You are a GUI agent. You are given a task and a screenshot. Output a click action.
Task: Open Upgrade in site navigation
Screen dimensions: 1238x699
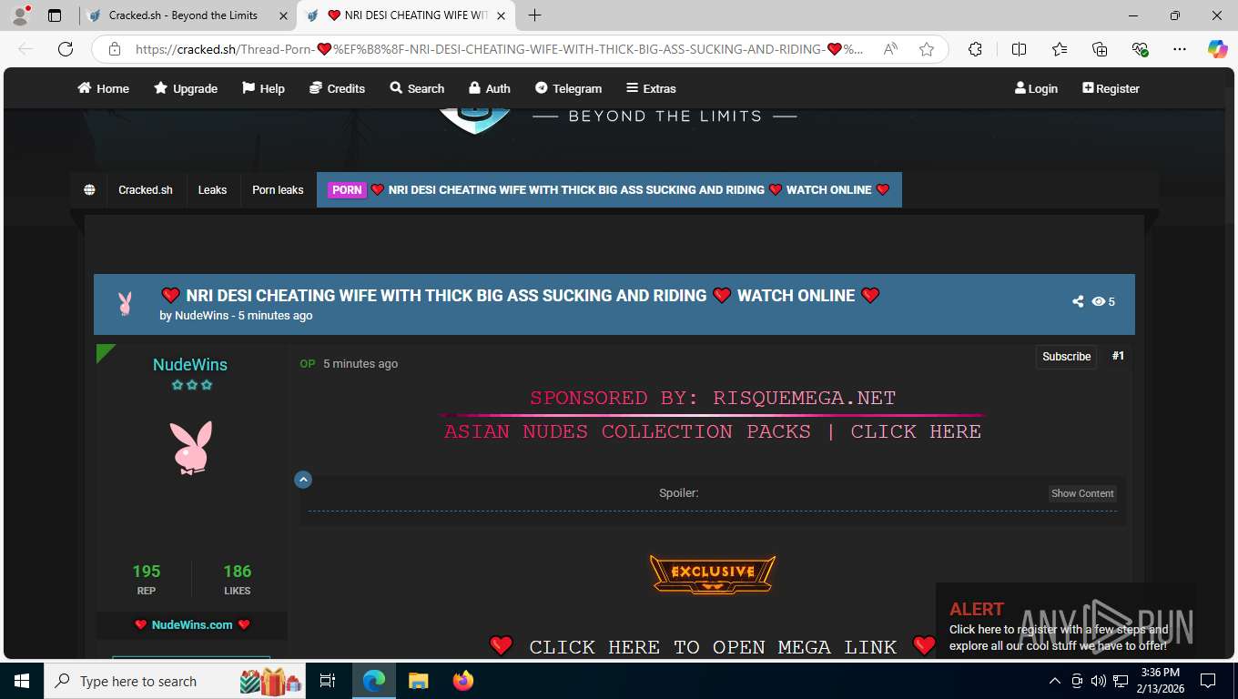[186, 88]
